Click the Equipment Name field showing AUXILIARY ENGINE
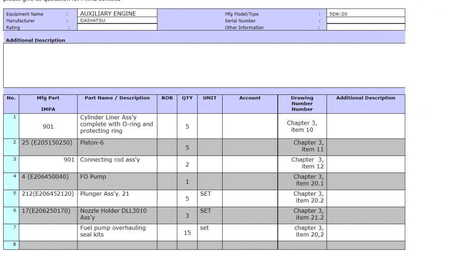475x260 pixels. 117,14
